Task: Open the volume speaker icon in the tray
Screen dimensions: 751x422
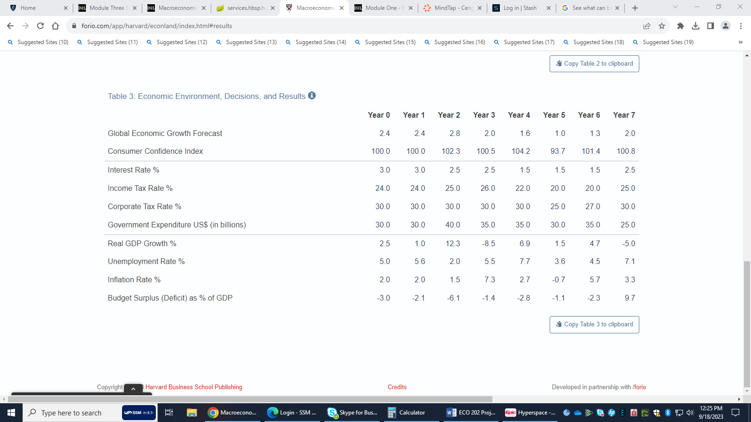Action: (x=689, y=413)
